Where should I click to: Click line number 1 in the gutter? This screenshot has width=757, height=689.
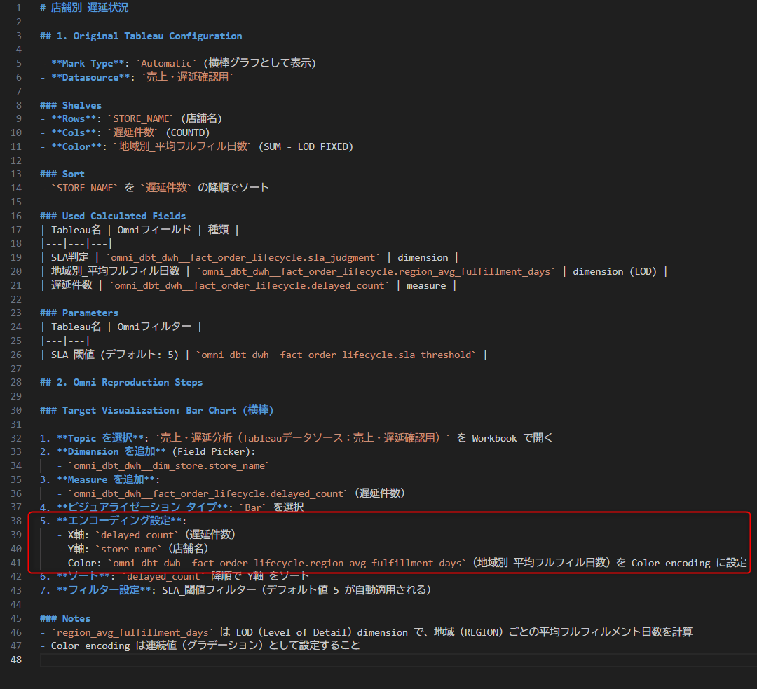point(19,8)
